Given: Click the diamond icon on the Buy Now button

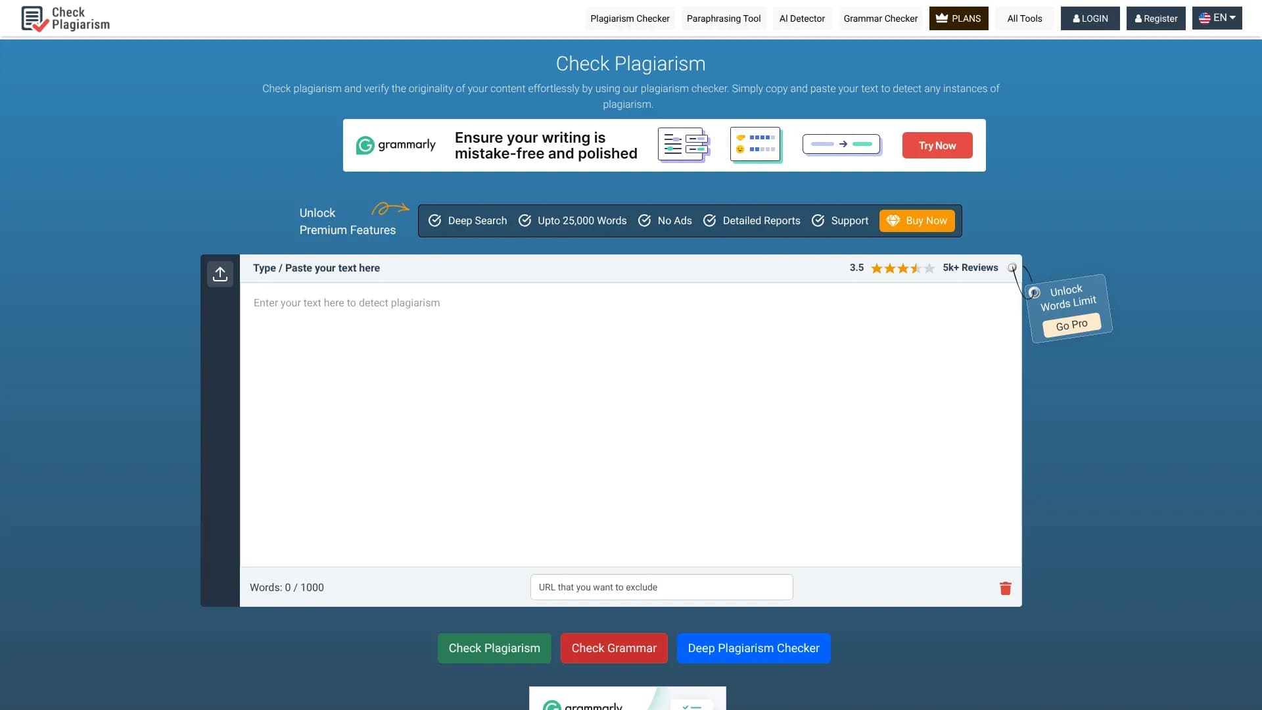Looking at the screenshot, I should click(x=894, y=220).
